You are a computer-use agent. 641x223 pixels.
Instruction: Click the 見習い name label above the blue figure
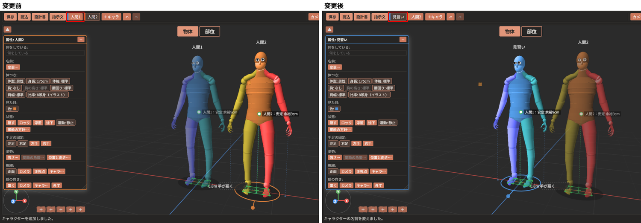[x=518, y=47]
